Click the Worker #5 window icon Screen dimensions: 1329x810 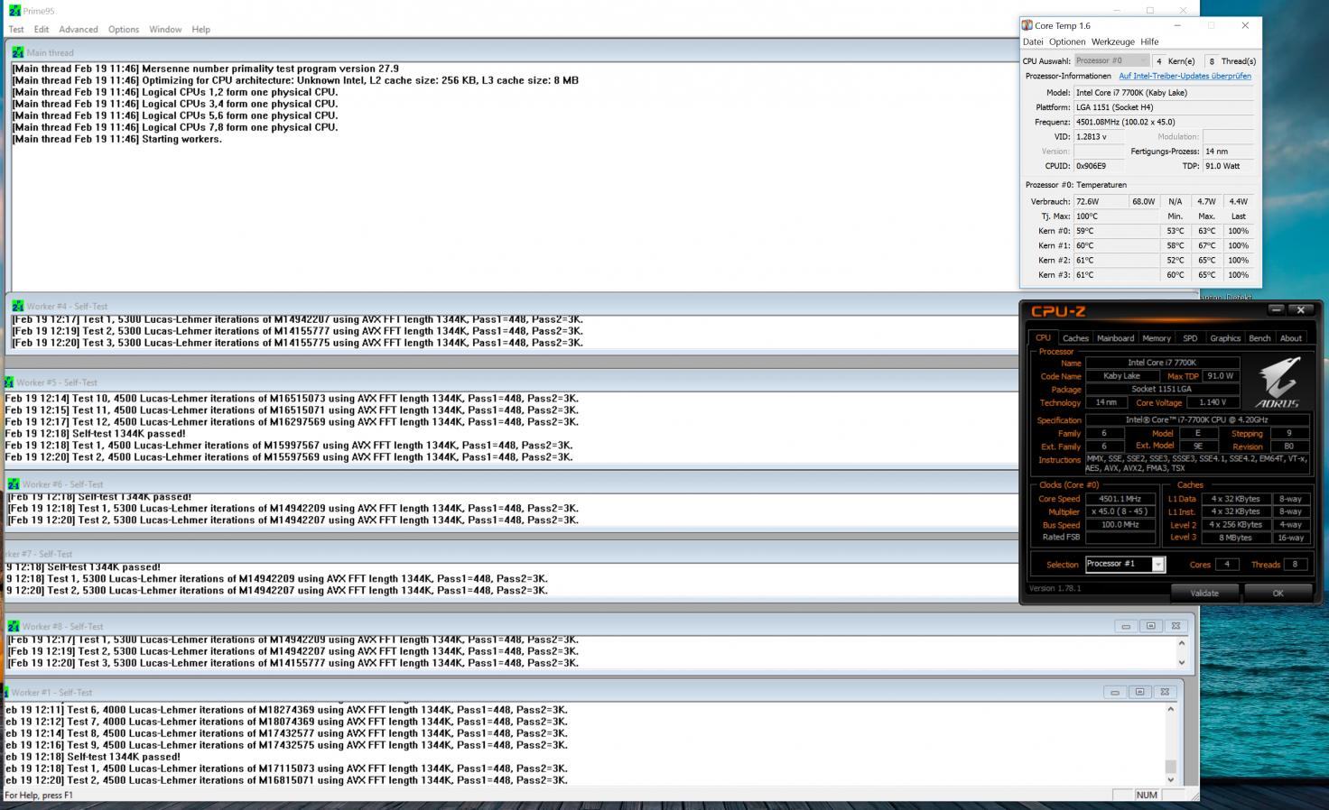click(9, 382)
